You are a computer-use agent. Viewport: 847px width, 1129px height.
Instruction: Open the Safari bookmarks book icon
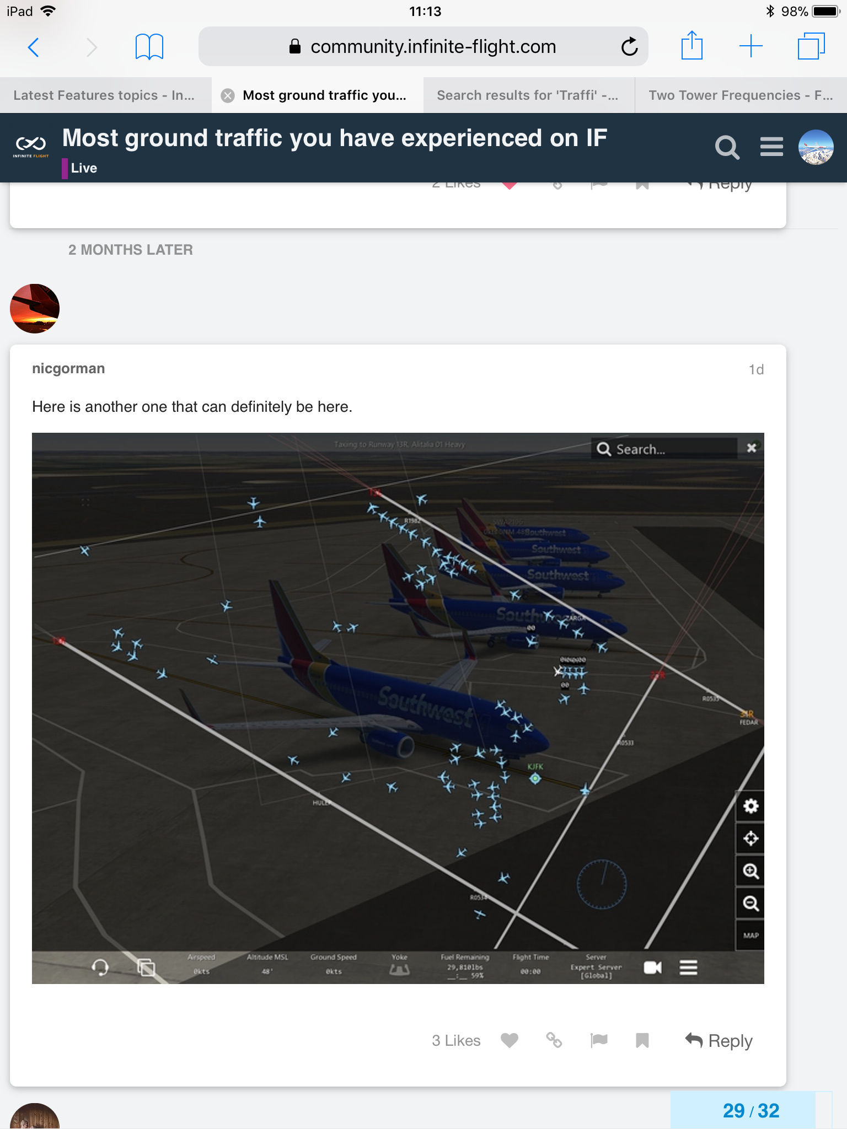coord(149,47)
